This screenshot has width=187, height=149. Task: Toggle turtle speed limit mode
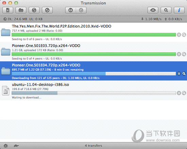(16, 146)
